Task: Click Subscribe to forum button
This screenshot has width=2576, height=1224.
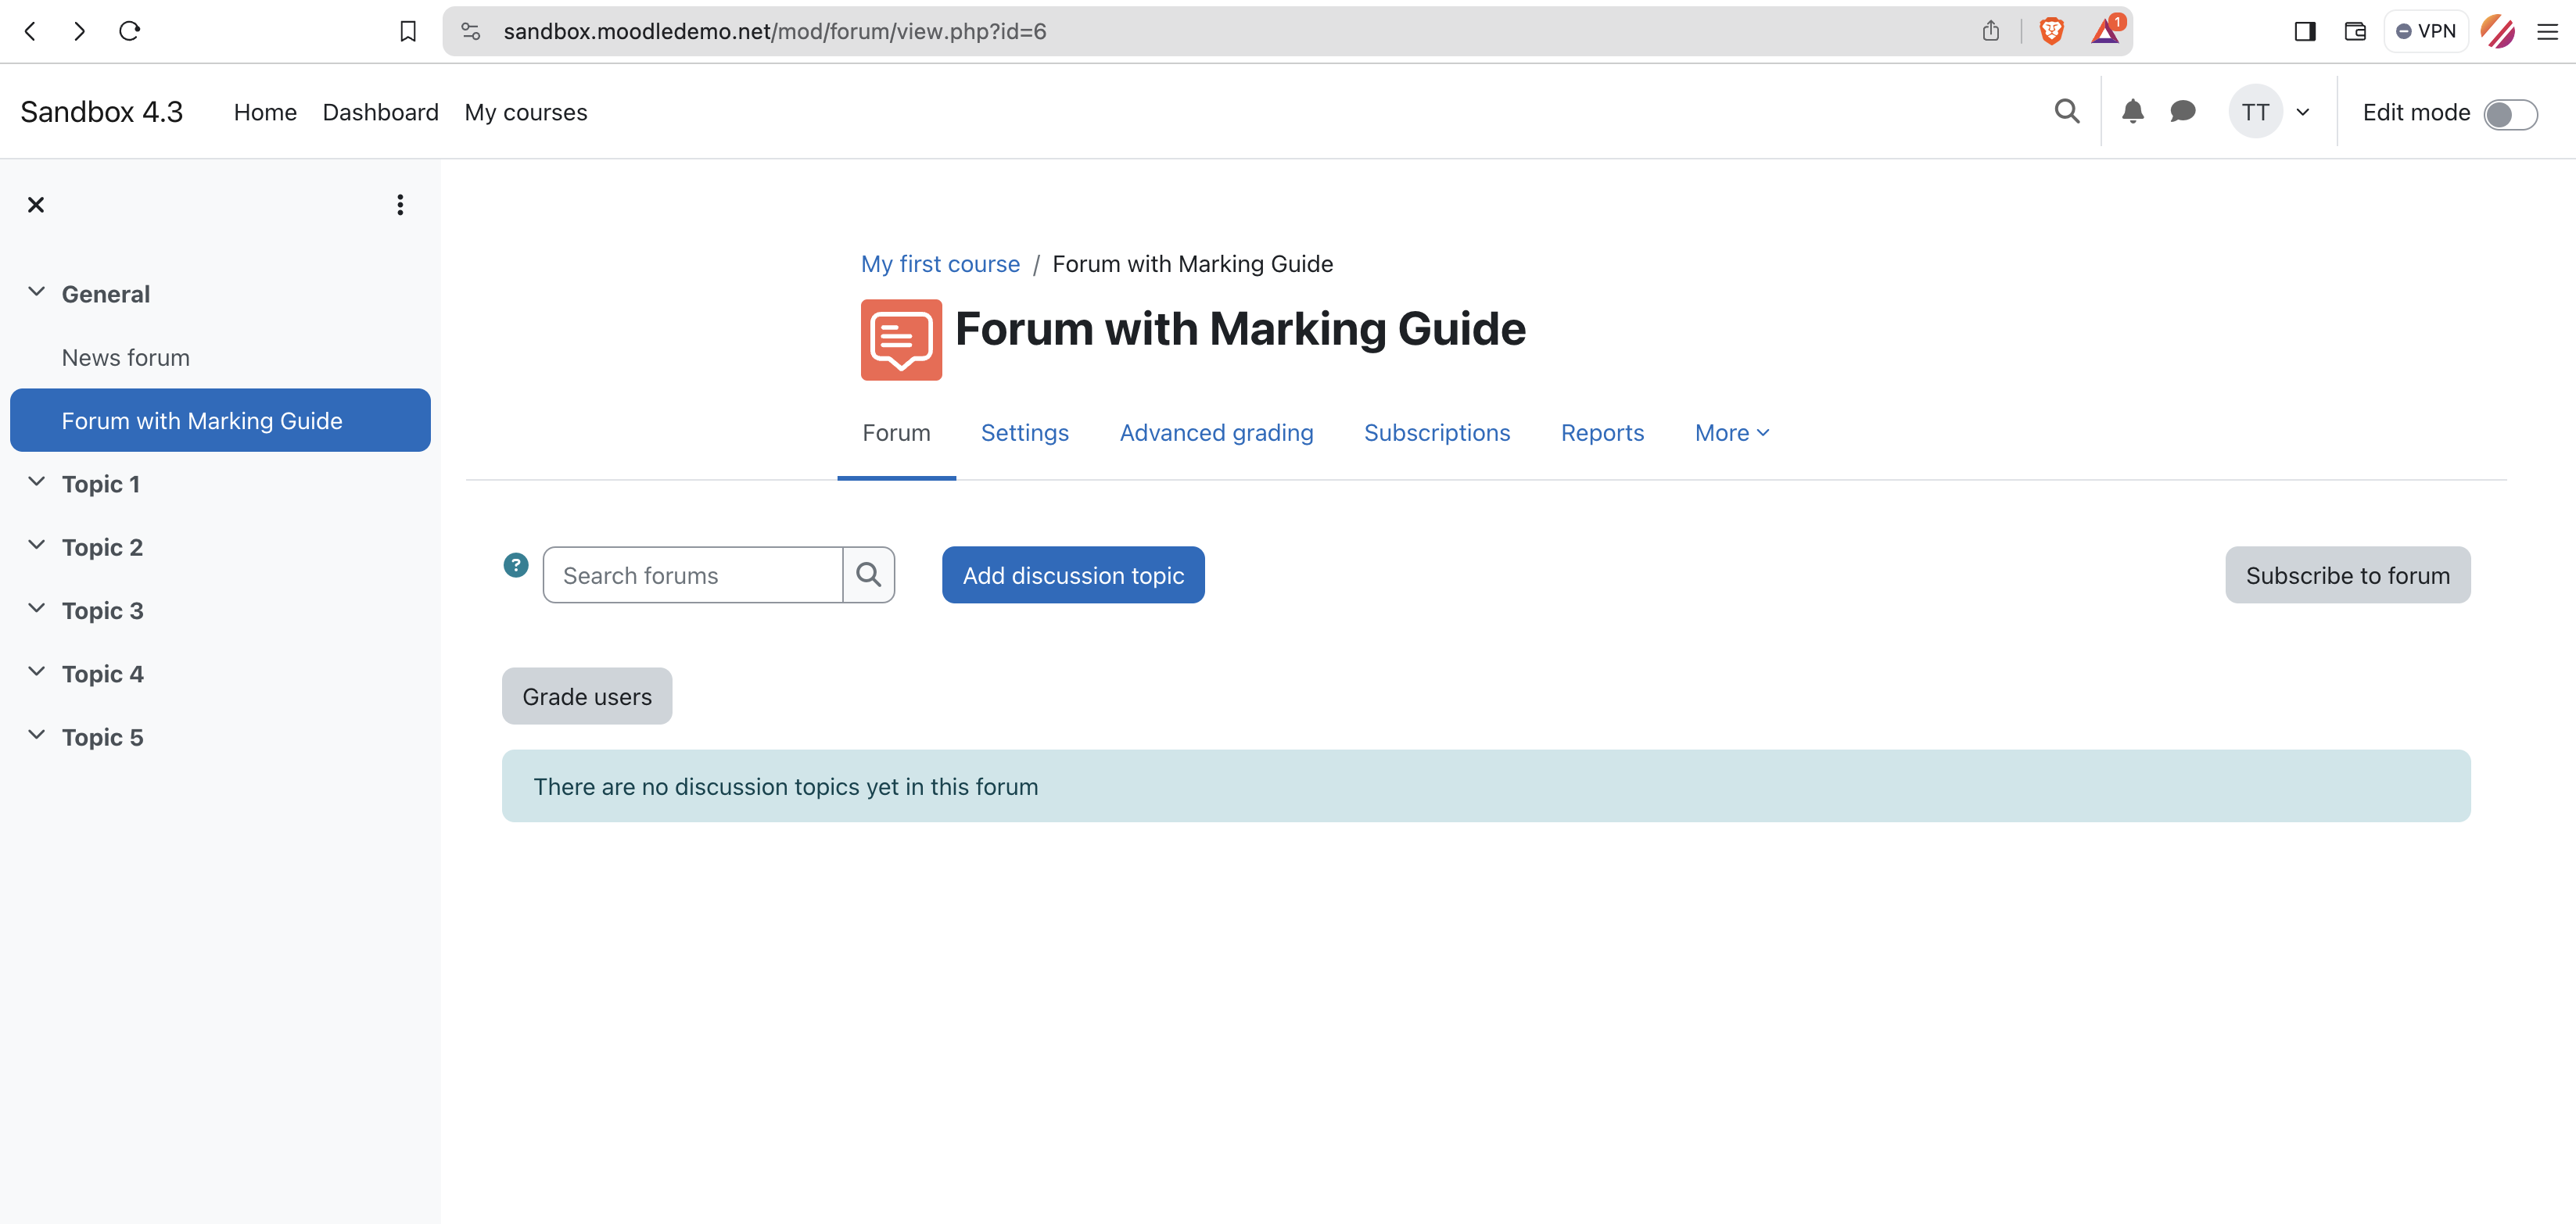Action: pyautogui.click(x=2347, y=574)
